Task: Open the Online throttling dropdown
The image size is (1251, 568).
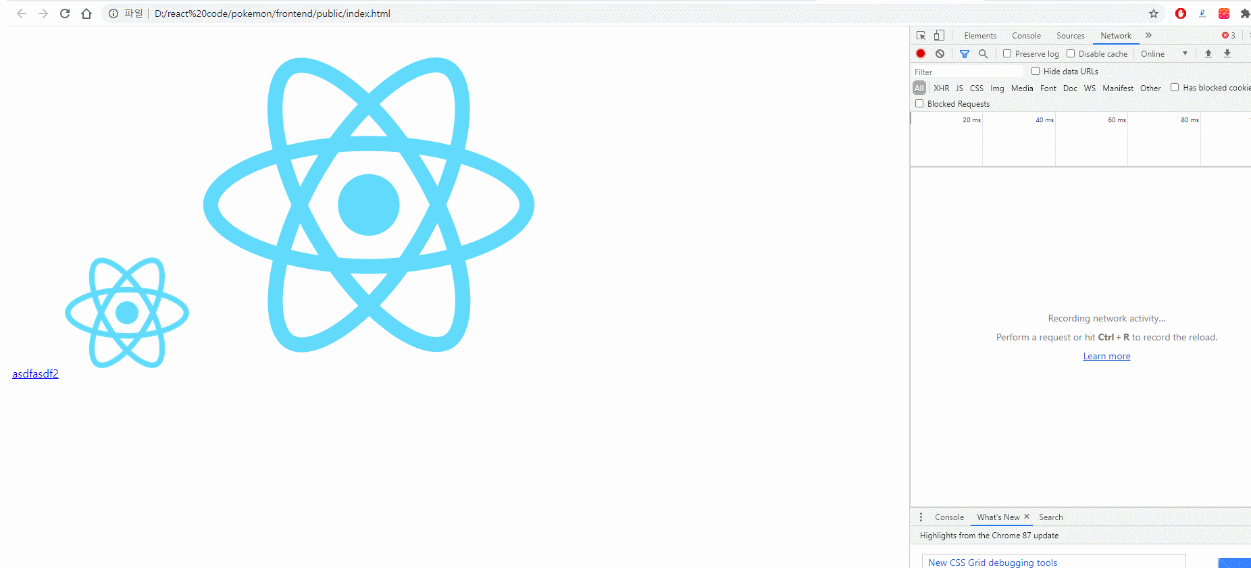Action: (x=1164, y=53)
